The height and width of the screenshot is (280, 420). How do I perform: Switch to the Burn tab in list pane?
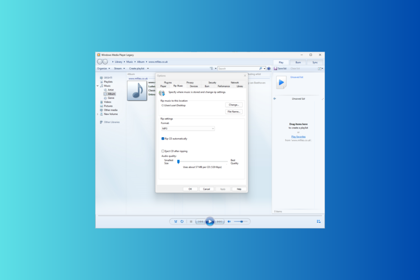(298, 62)
